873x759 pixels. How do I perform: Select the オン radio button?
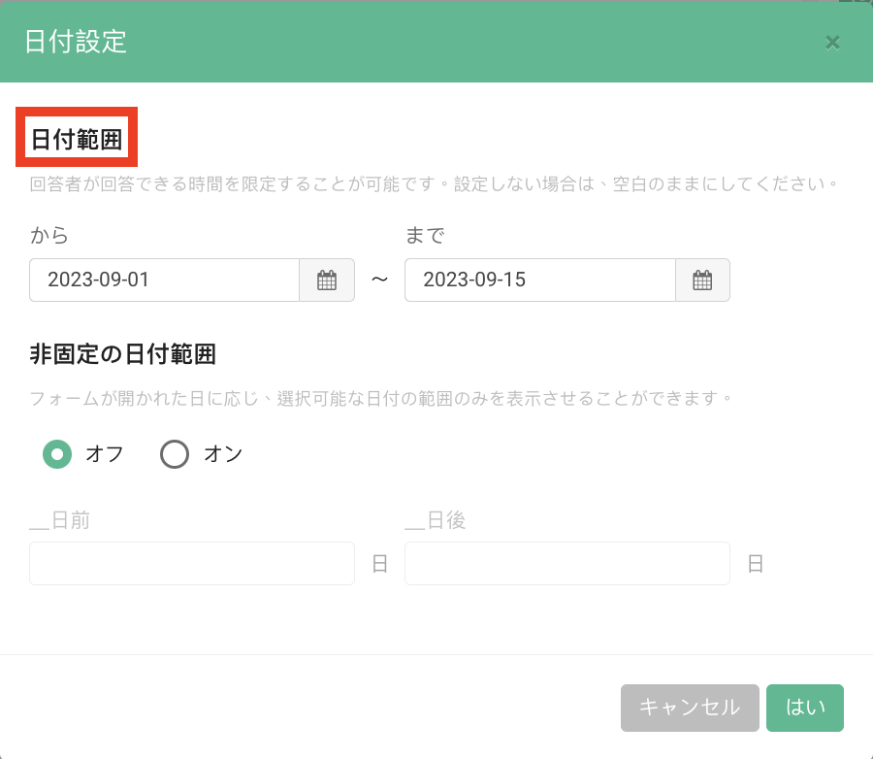pos(175,454)
